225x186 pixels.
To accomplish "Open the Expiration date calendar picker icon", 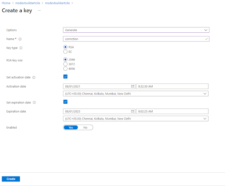I will pyautogui.click(x=133, y=111).
